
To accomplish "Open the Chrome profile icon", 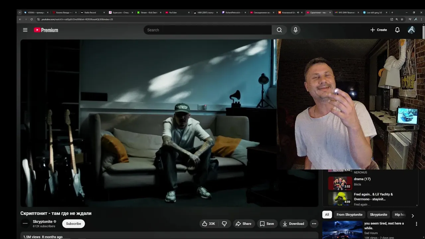I will click(415, 19).
